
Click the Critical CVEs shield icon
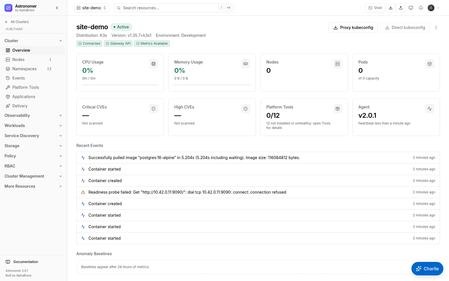click(154, 109)
